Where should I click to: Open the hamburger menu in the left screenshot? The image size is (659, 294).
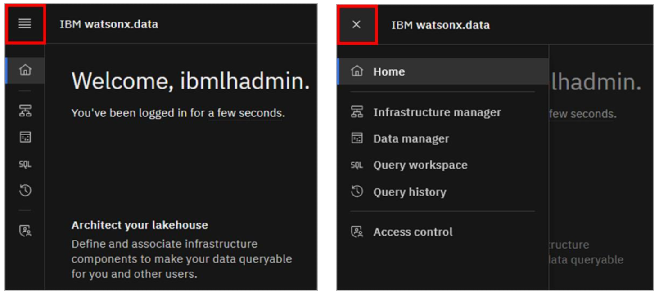(25, 24)
